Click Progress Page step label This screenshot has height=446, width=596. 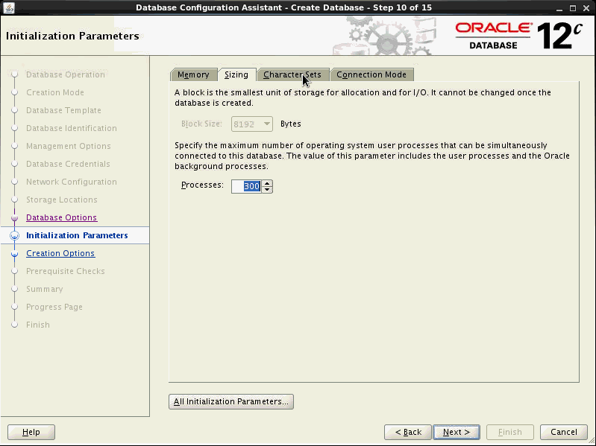(x=54, y=307)
